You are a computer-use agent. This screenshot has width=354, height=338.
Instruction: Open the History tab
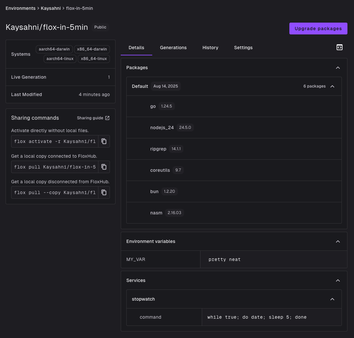[210, 48]
